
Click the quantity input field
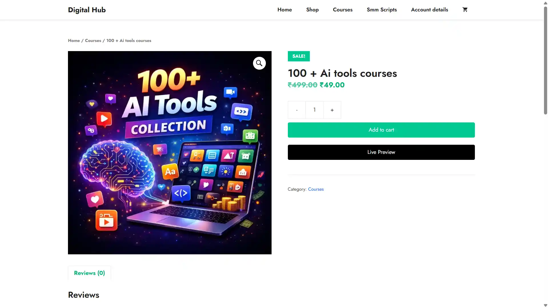[314, 110]
